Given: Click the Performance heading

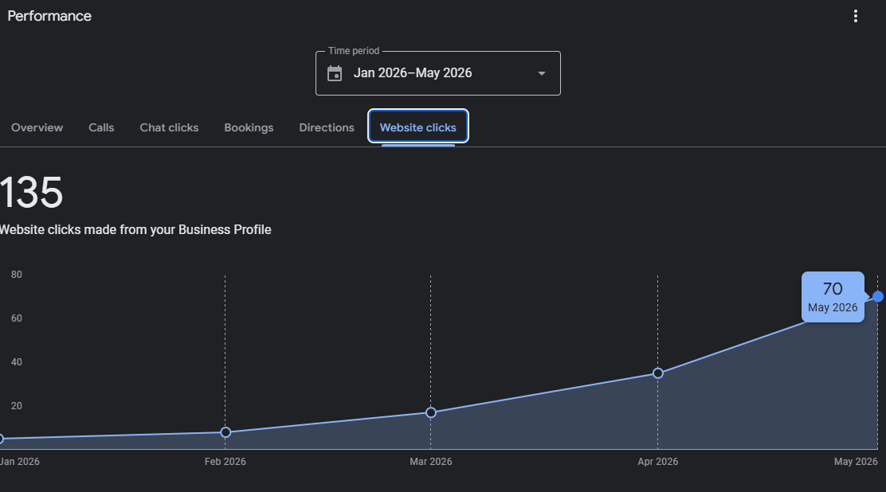Looking at the screenshot, I should coord(49,16).
